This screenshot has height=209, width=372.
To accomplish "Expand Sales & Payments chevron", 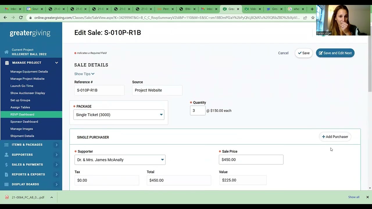I will point(57,165).
